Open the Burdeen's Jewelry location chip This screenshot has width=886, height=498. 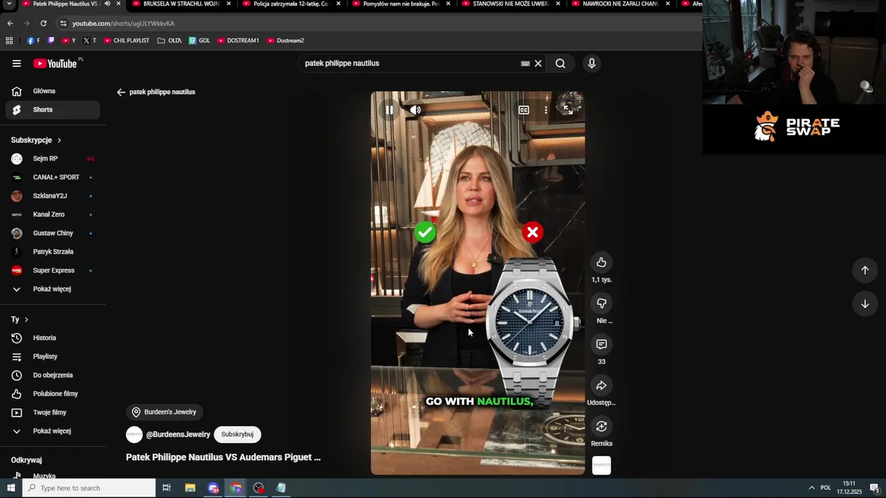pyautogui.click(x=164, y=412)
